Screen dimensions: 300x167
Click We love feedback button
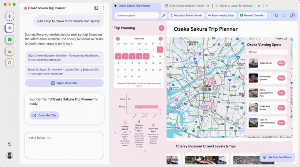click(x=277, y=157)
